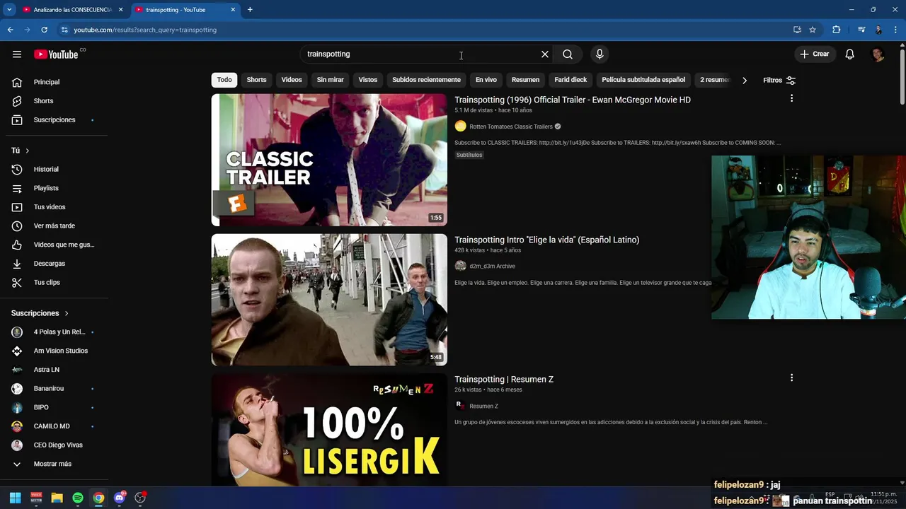Select Película subtitulada español chip
The image size is (906, 509).
click(643, 80)
